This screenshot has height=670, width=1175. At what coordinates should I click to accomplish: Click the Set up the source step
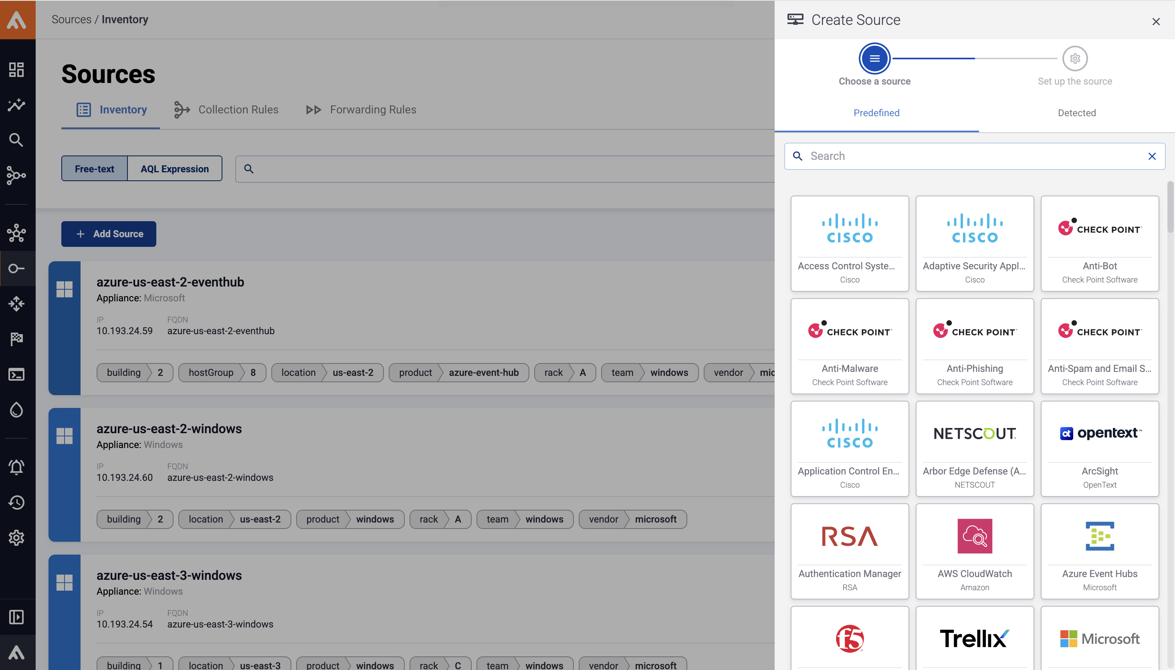point(1075,59)
